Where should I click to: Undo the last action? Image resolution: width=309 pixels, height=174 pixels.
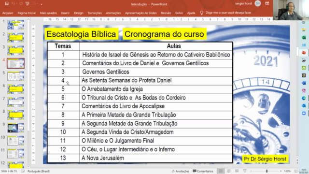[13, 3]
